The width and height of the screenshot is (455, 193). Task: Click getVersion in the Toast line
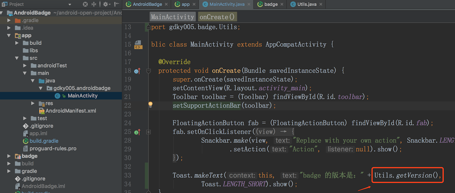pos(414,175)
